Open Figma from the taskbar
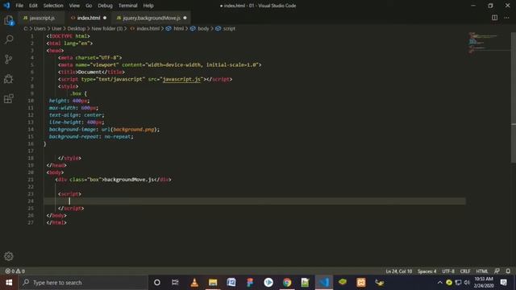 pyautogui.click(x=250, y=283)
